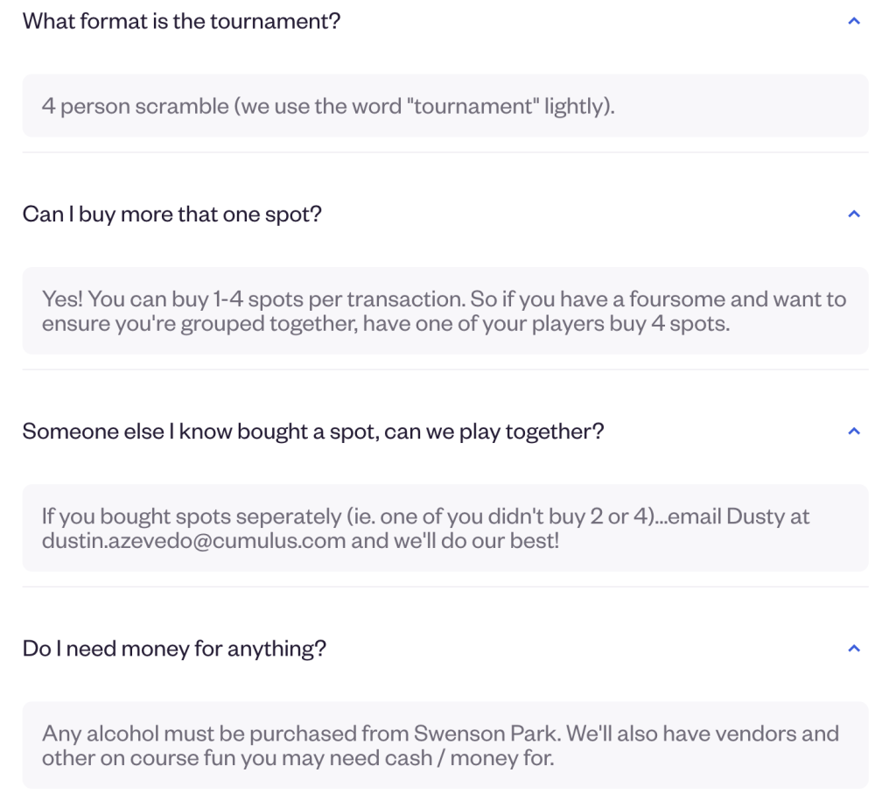Click 'ensure you're grouped together' text
896x801 pixels.
(x=200, y=324)
